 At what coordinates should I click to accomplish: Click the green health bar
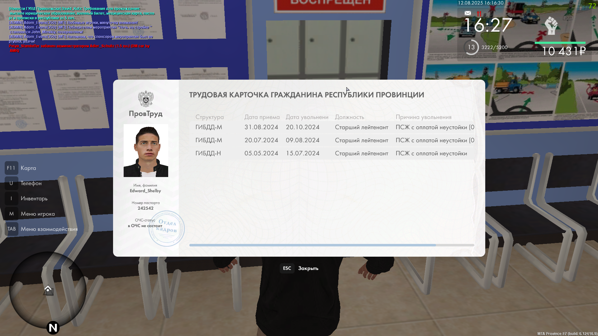[560, 43]
